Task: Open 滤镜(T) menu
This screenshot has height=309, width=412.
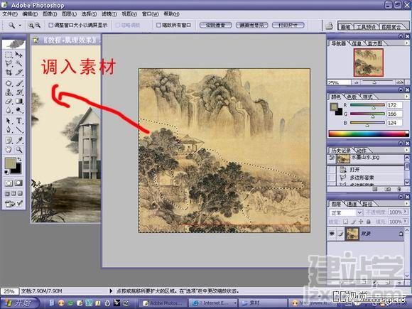Action: coord(109,14)
